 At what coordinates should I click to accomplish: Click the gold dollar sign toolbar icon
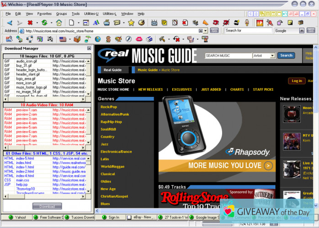(108, 39)
